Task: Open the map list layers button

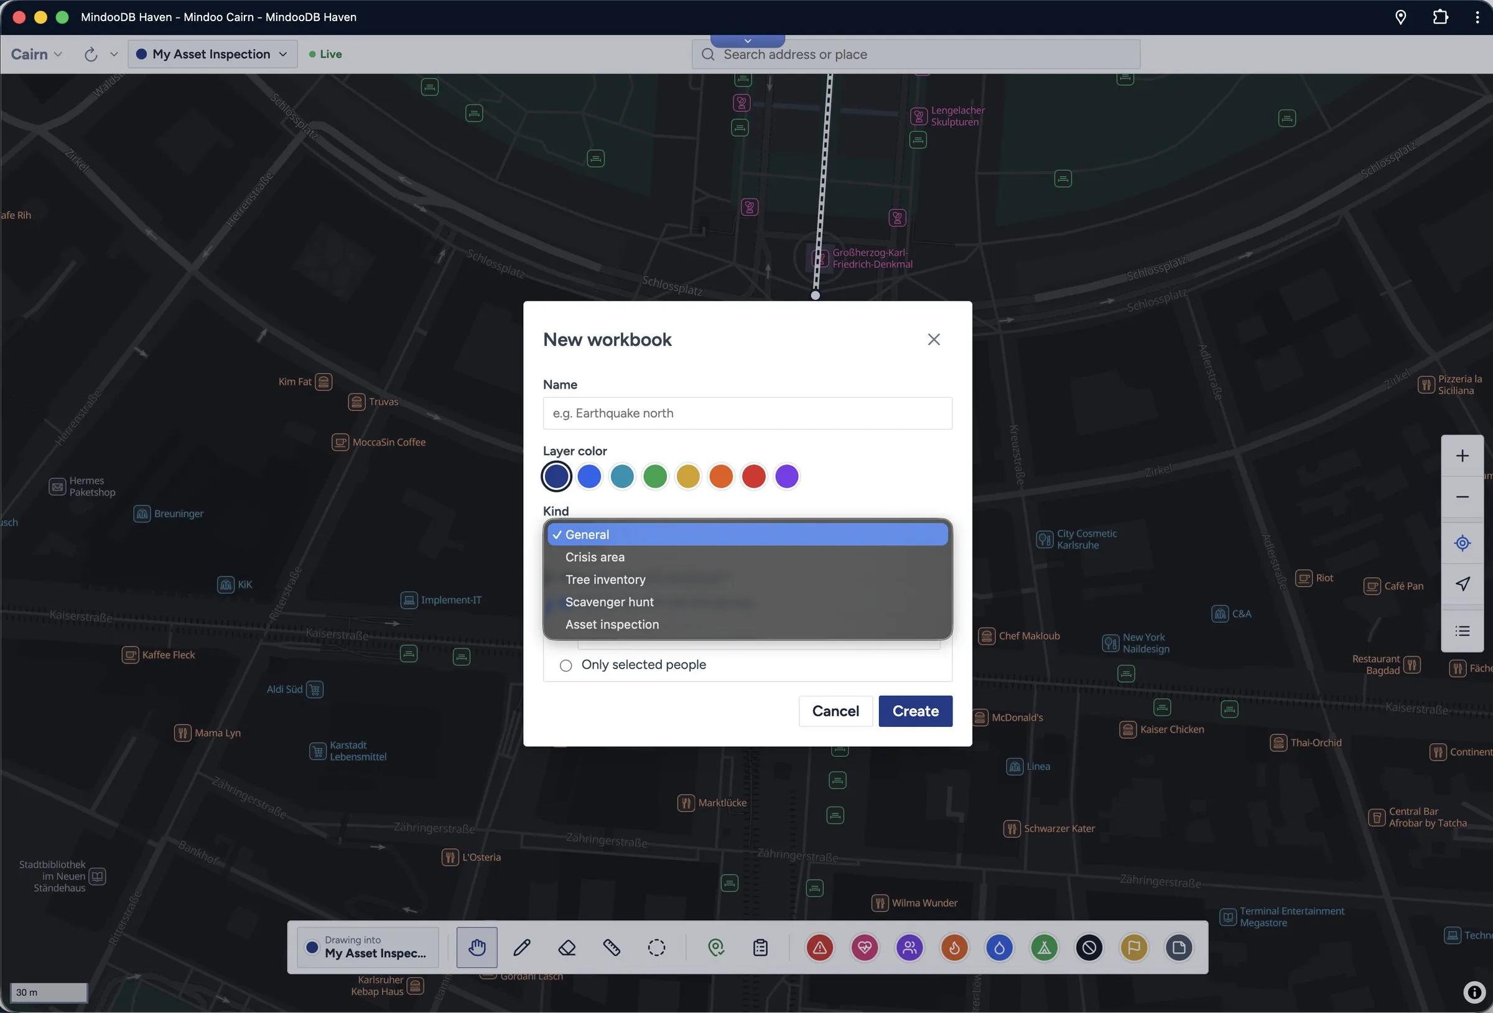Action: click(1462, 631)
